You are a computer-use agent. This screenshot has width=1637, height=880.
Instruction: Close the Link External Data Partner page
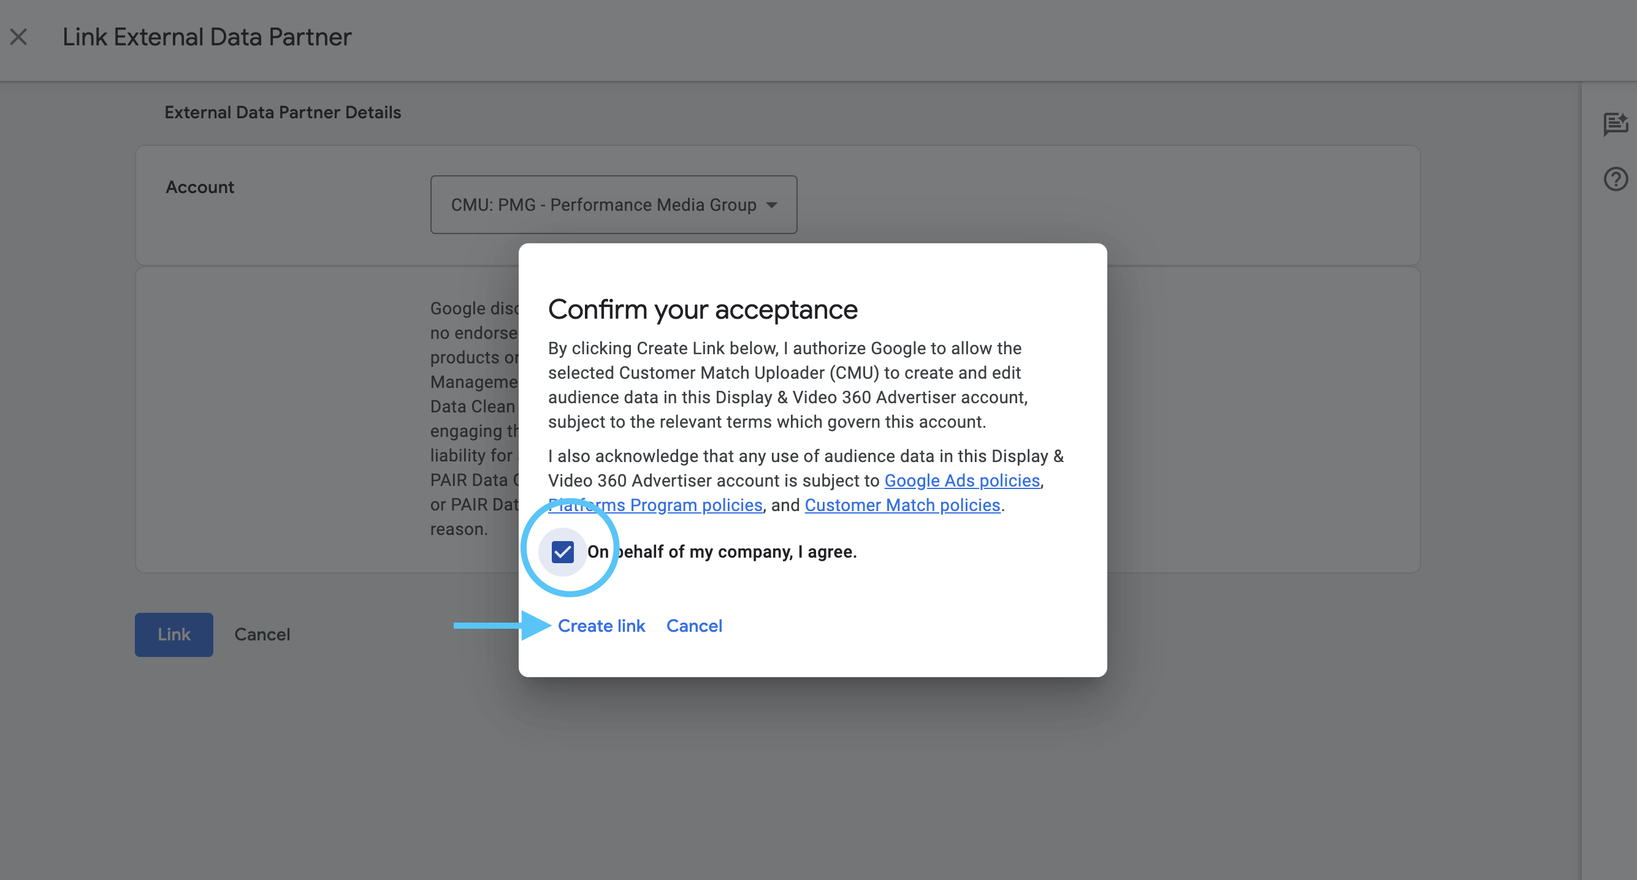point(18,37)
